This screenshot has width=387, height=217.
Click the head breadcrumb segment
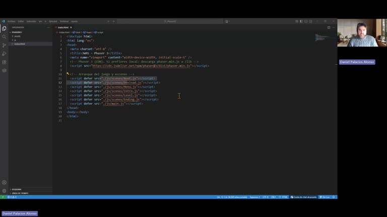coord(89,33)
